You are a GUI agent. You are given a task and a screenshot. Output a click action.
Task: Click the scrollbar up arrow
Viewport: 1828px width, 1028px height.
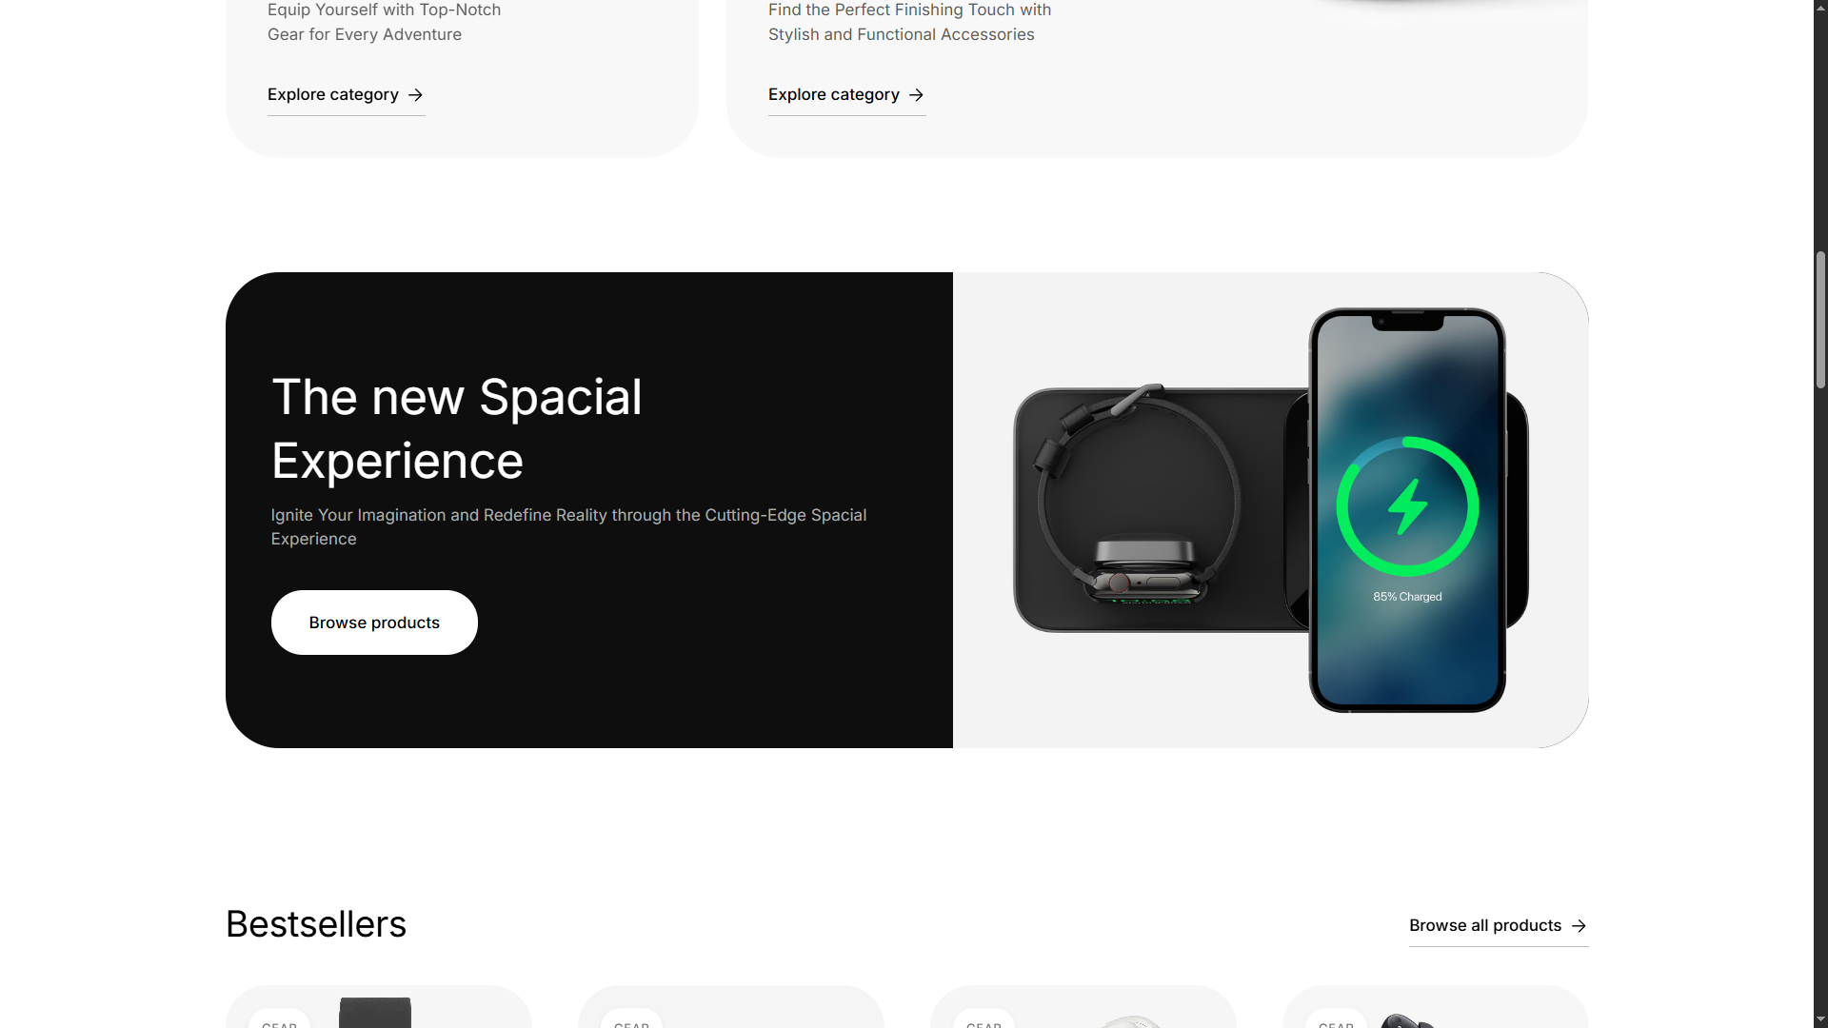pyautogui.click(x=1820, y=8)
